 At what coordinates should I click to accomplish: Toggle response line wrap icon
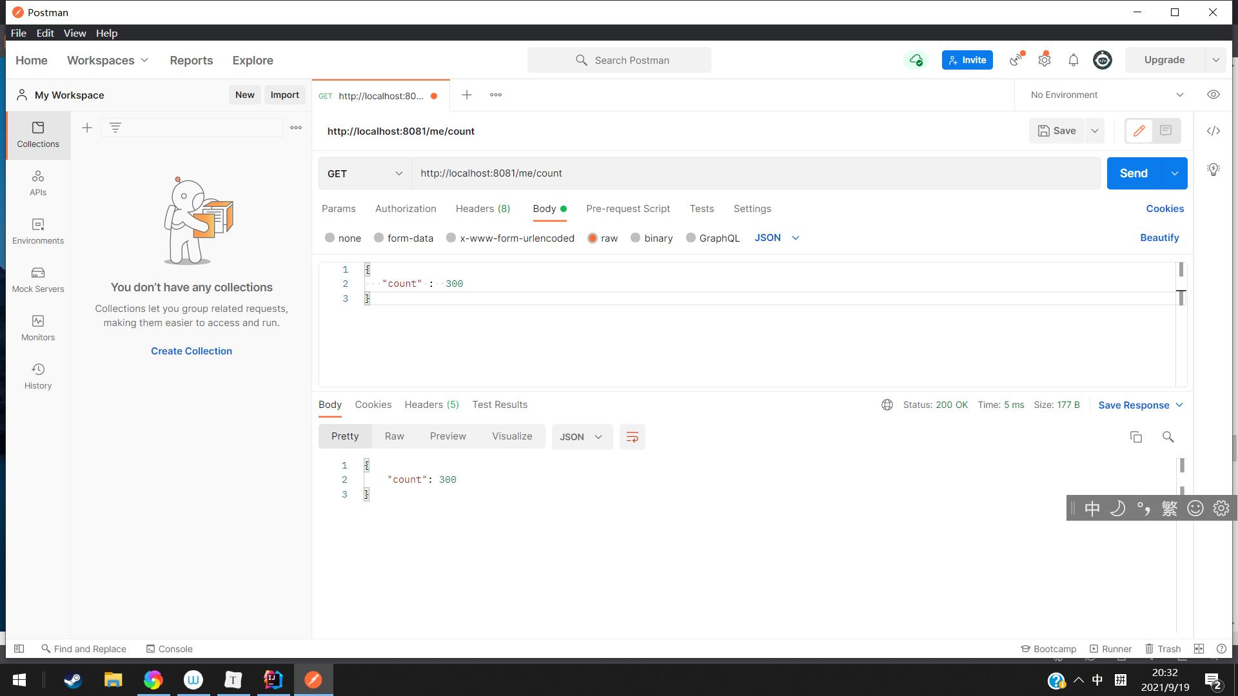coord(632,437)
